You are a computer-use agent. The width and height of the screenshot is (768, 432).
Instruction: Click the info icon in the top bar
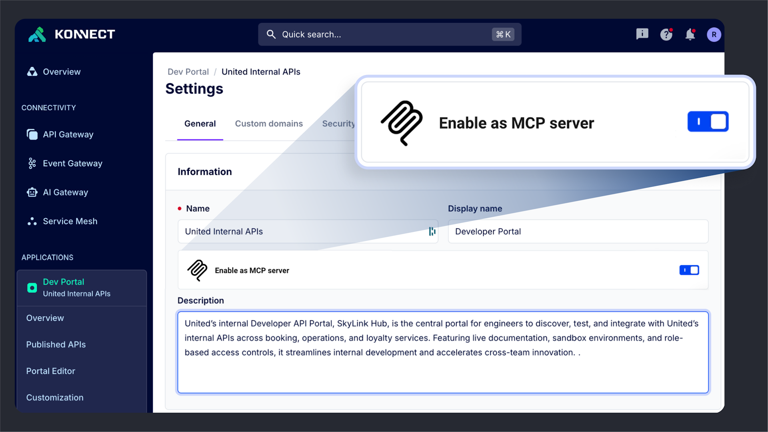(642, 34)
